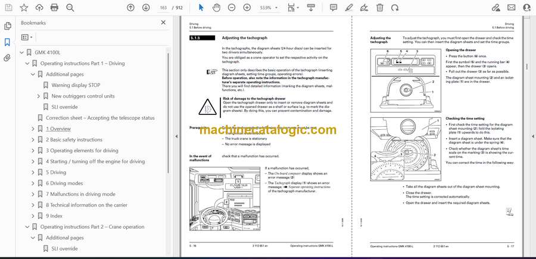Open 4 Starting / turning off engine bookmark
The height and width of the screenshot is (259, 536).
pyautogui.click(x=95, y=161)
